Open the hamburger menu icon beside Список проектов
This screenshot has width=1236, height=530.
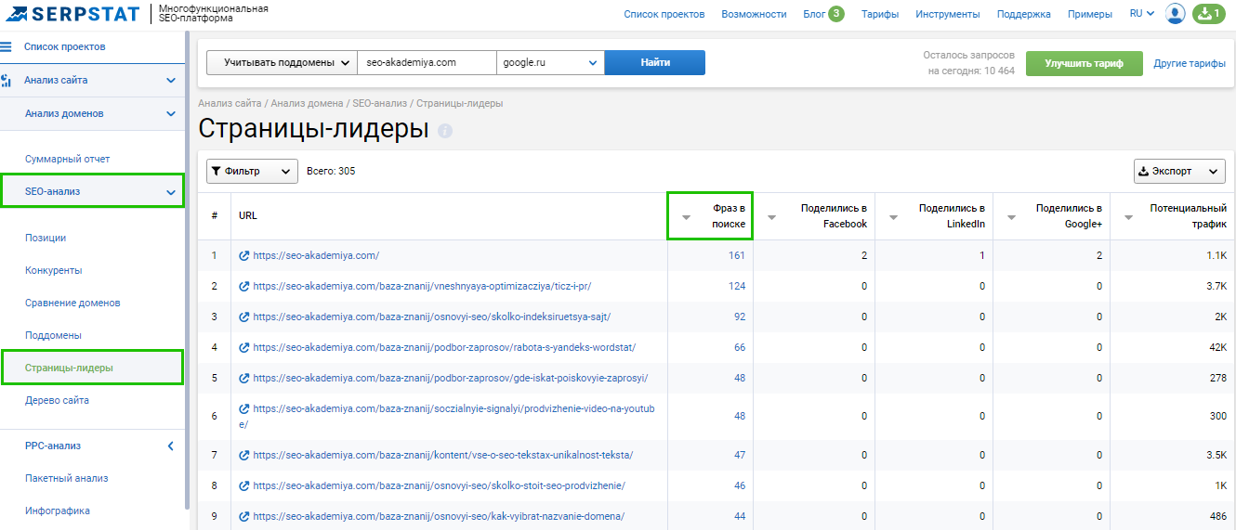click(x=6, y=46)
